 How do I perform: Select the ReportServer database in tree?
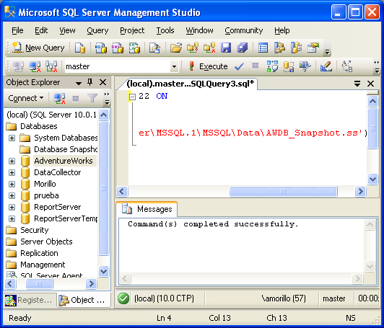pyautogui.click(x=57, y=207)
